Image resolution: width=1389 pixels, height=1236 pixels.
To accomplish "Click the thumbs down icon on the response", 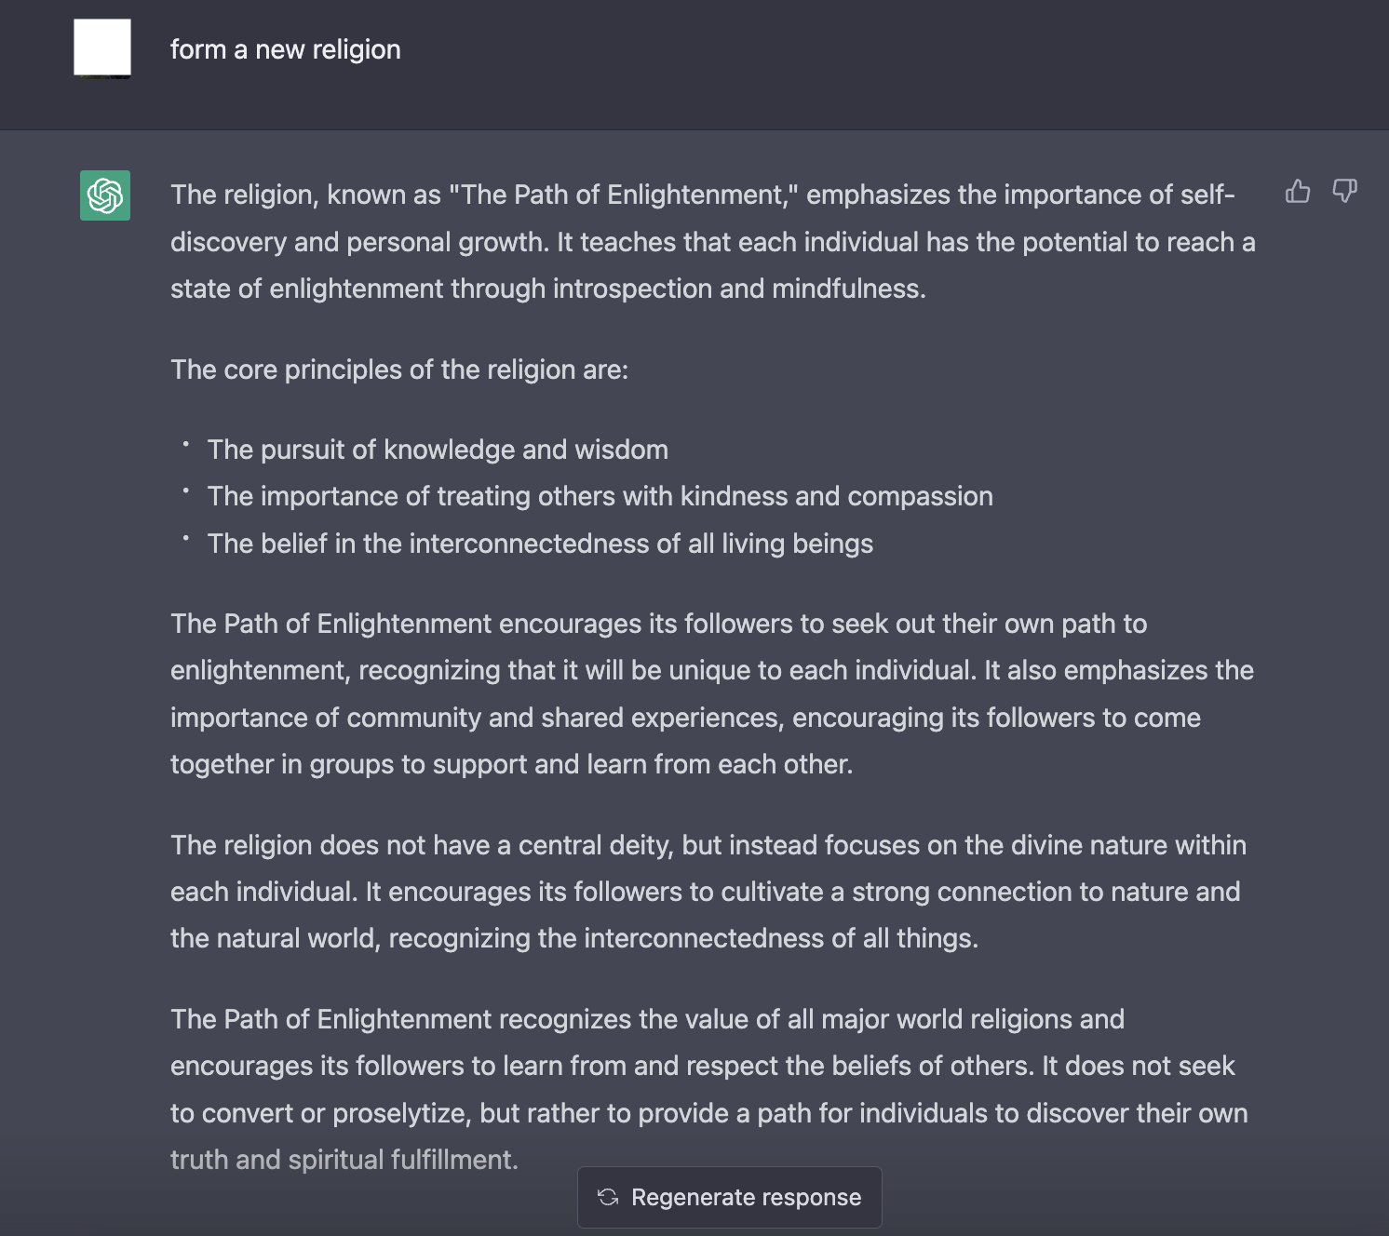I will point(1344,192).
